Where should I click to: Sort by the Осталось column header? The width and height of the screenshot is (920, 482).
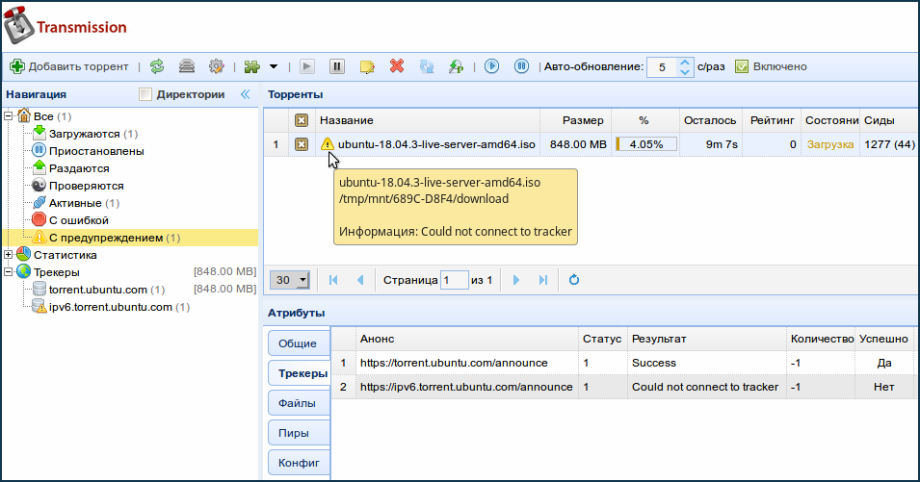711,120
